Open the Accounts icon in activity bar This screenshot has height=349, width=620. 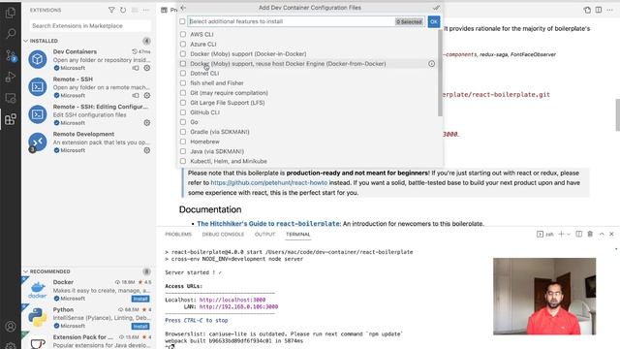coord(11,327)
